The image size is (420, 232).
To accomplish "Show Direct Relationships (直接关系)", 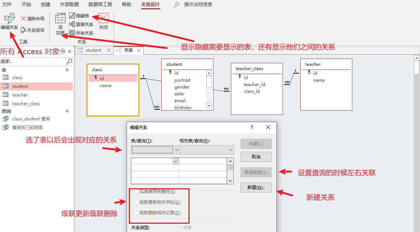I will click(81, 24).
